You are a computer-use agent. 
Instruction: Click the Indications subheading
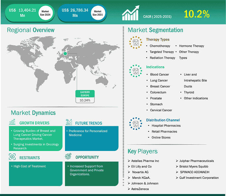(155, 67)
